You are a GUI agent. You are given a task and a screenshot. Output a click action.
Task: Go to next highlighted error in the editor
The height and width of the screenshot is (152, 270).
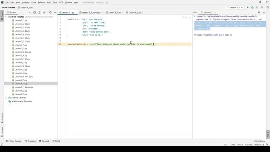[190, 17]
